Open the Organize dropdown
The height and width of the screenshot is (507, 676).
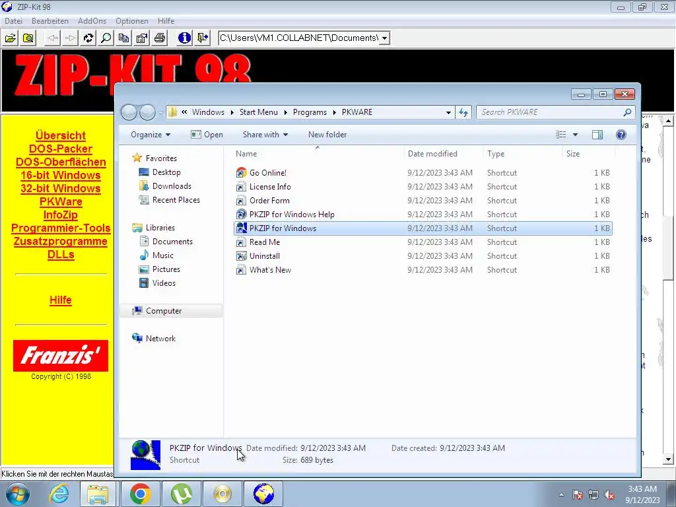(x=151, y=135)
